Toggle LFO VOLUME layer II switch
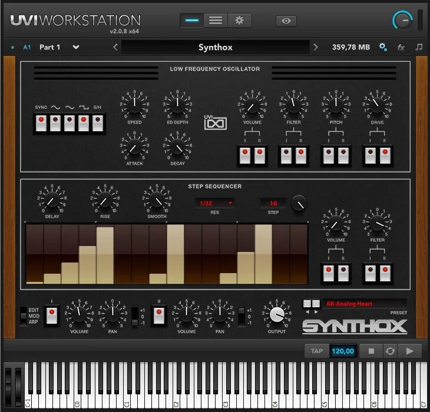The width and height of the screenshot is (430, 412). point(260,156)
